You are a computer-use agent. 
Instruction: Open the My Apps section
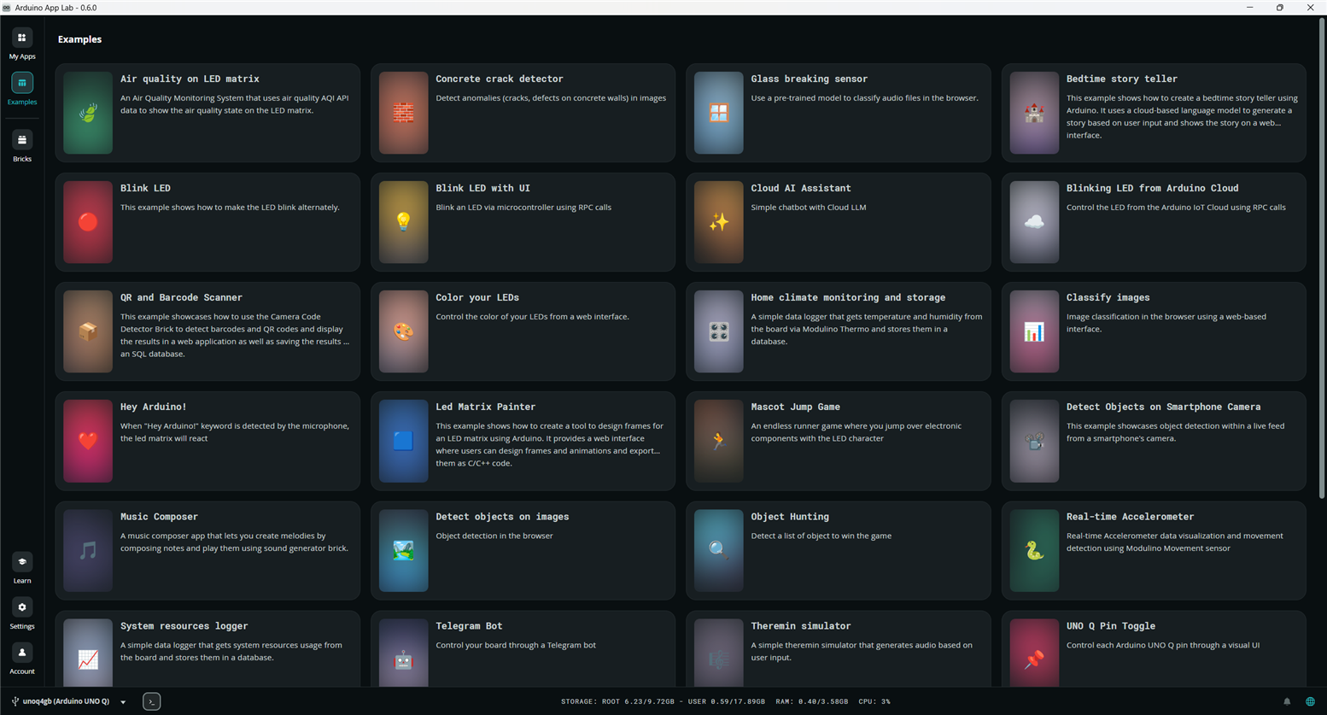click(22, 44)
